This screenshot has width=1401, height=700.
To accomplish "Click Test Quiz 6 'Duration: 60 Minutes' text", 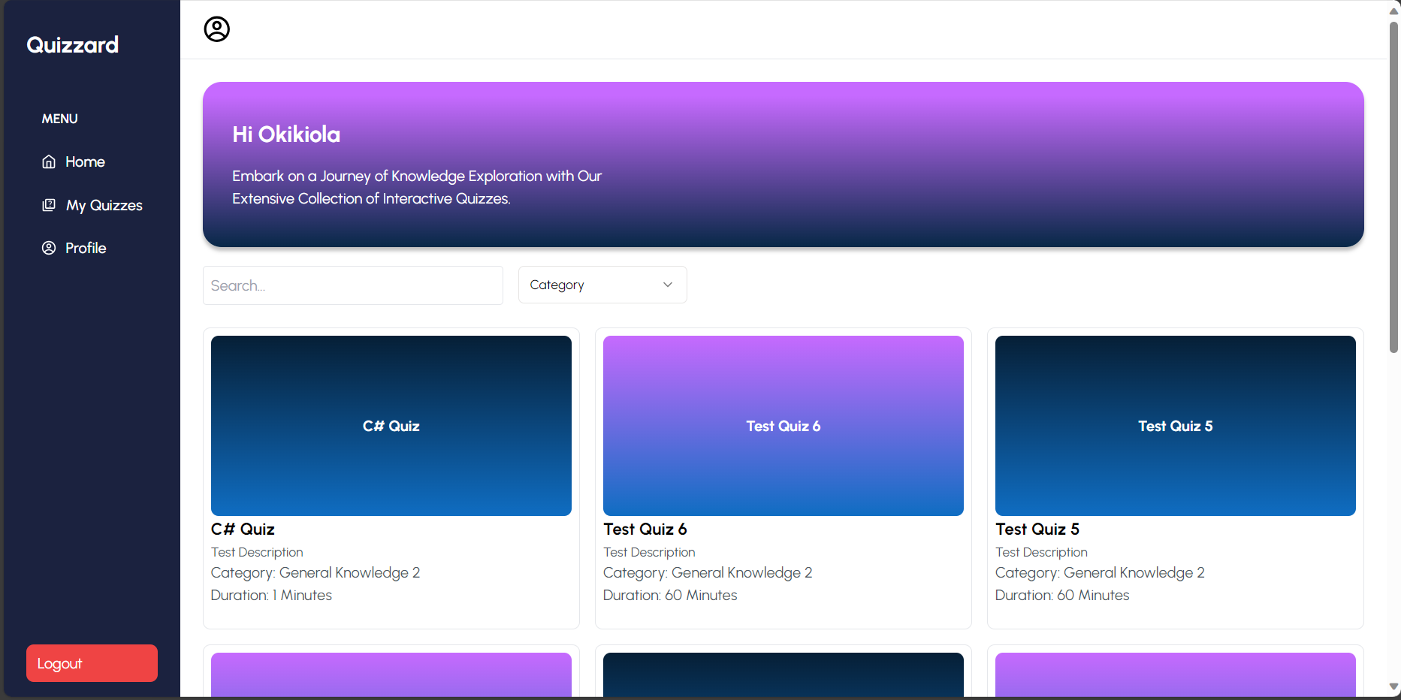I will pos(670,595).
